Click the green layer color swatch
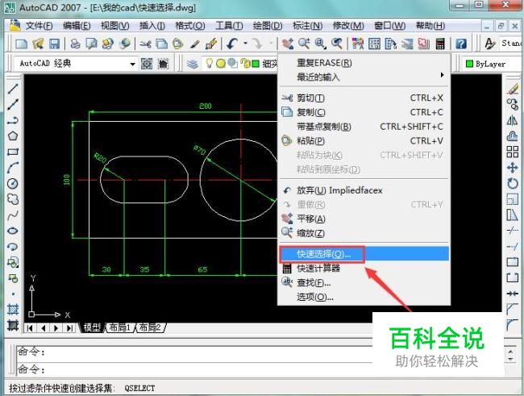This screenshot has height=396, width=524. click(x=256, y=64)
